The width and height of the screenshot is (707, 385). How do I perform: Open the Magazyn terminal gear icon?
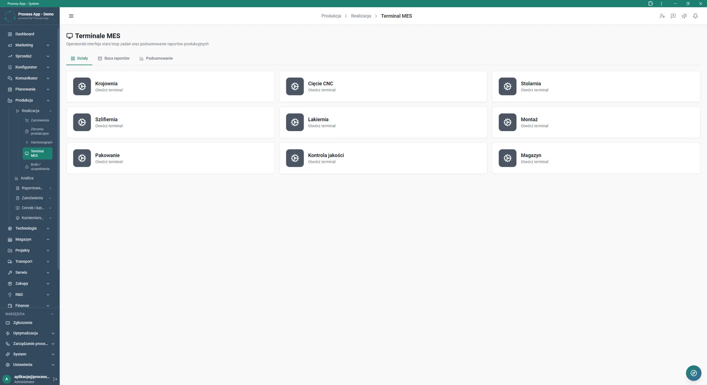coord(507,158)
